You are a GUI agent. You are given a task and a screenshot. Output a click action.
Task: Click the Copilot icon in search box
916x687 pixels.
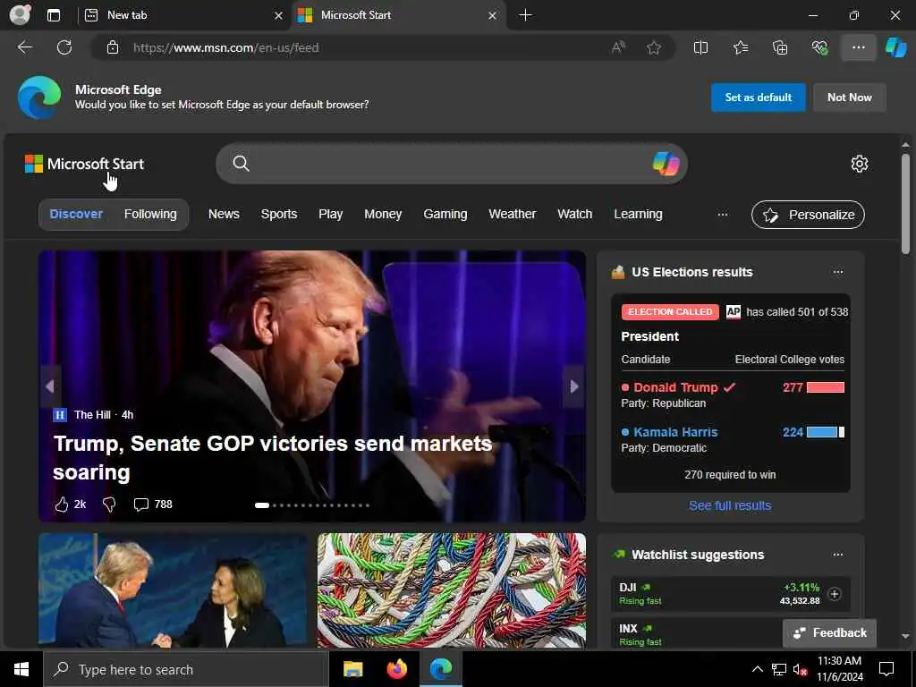click(x=666, y=164)
